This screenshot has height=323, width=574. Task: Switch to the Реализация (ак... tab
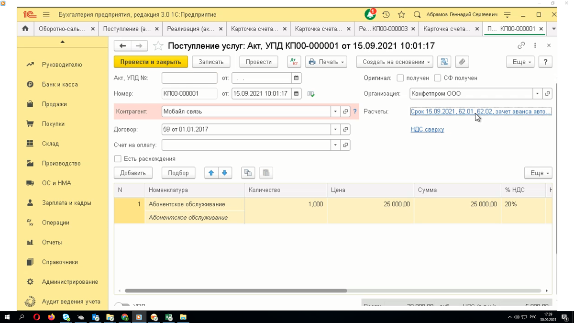(x=194, y=29)
